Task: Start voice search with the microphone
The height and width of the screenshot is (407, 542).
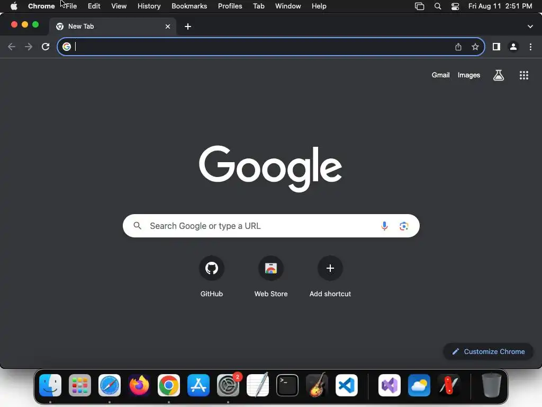Action: pyautogui.click(x=384, y=226)
